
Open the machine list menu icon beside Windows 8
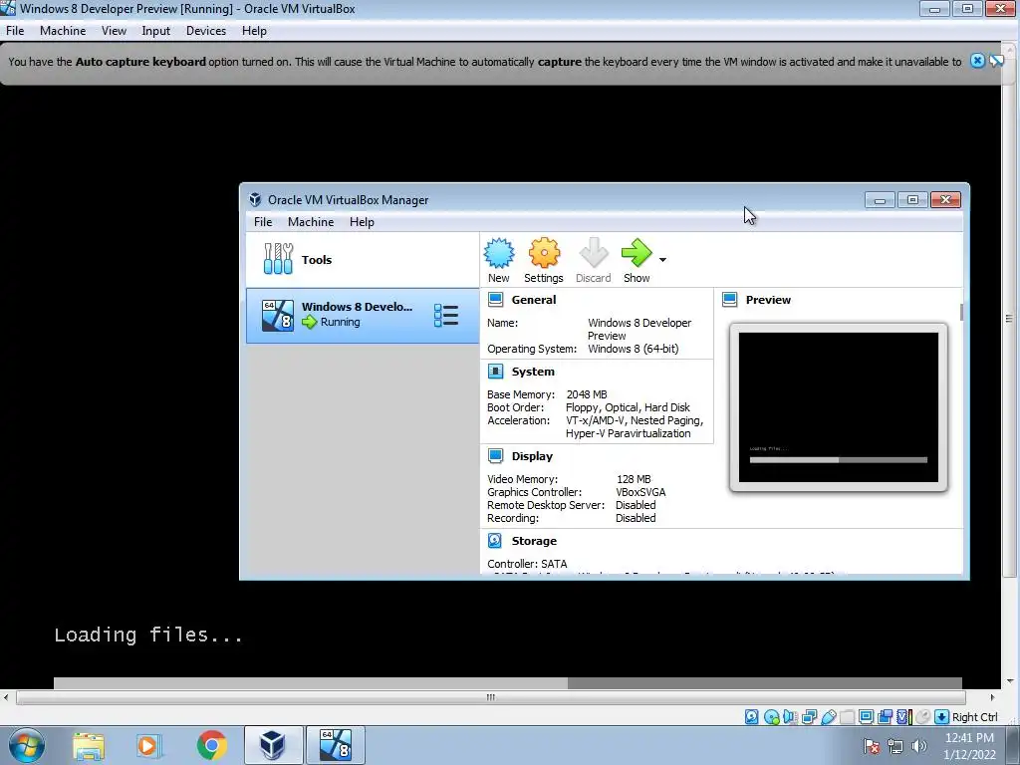(446, 316)
